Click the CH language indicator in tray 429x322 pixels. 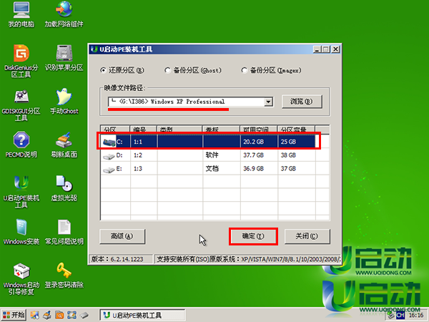coord(400,316)
